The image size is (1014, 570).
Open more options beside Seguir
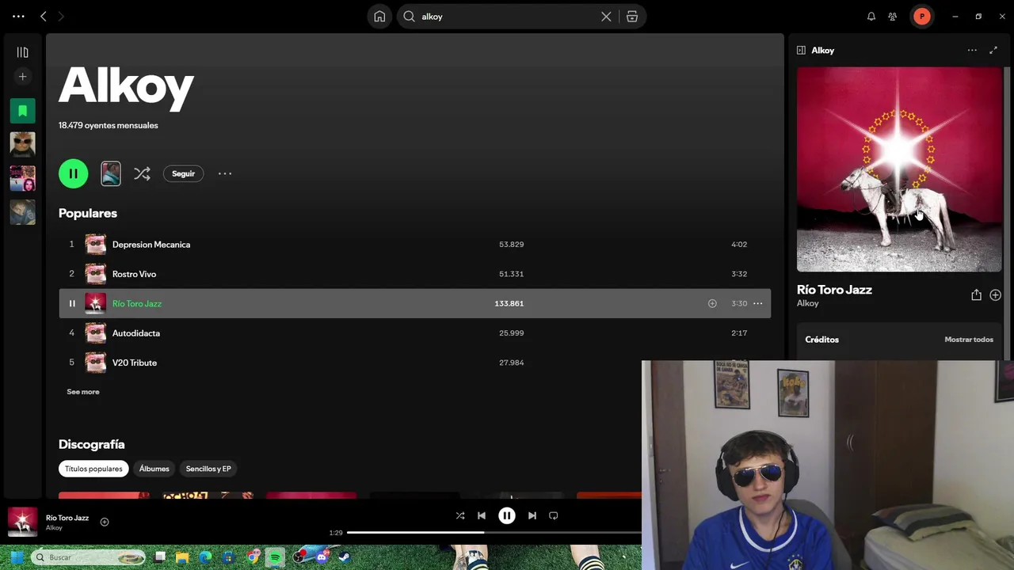225,173
